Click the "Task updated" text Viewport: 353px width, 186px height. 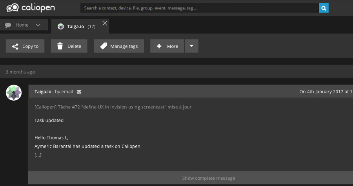click(49, 120)
